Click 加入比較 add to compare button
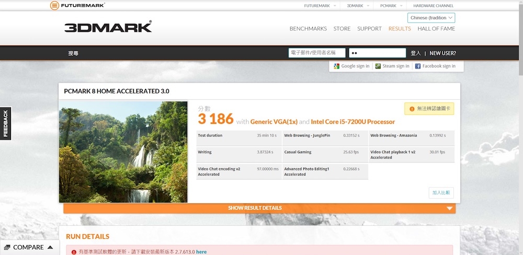Screen dimensions: 523x255 point(441,193)
